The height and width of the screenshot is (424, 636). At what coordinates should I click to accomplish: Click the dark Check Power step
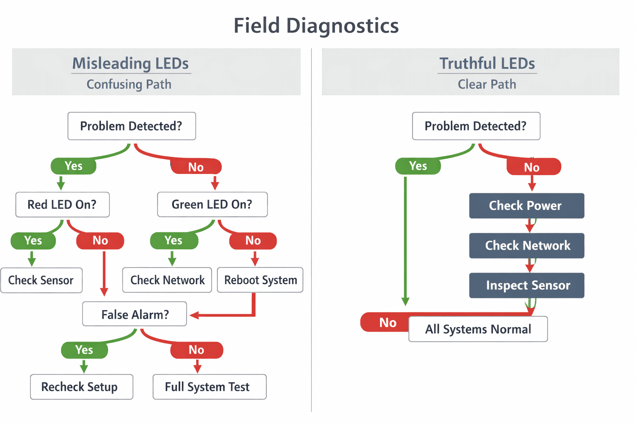click(x=527, y=206)
